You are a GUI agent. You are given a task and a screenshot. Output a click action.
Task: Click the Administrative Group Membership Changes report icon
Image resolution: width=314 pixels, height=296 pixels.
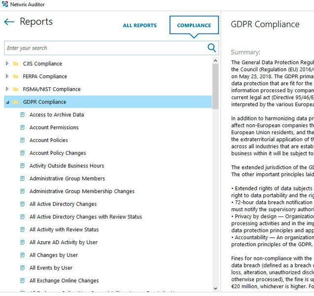point(23,191)
